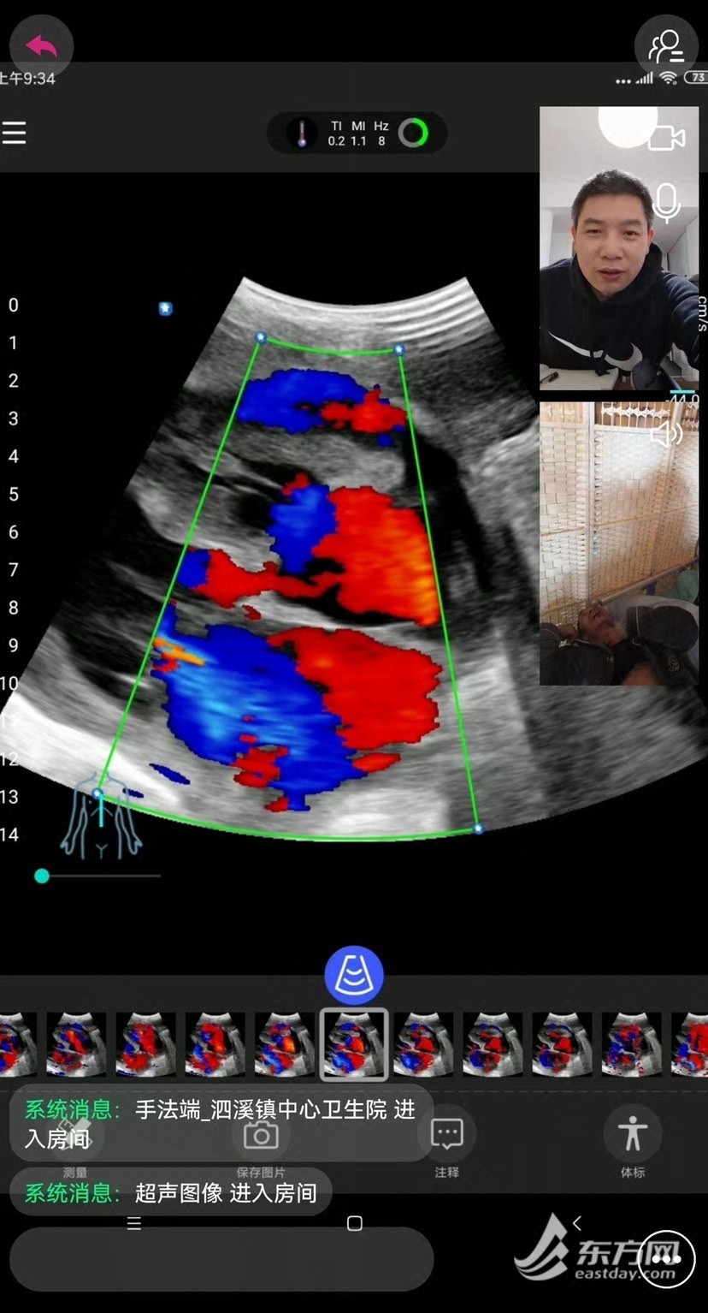The image size is (708, 1313).
Task: Select the highlighted center frame thumbnail
Action: click(354, 1043)
